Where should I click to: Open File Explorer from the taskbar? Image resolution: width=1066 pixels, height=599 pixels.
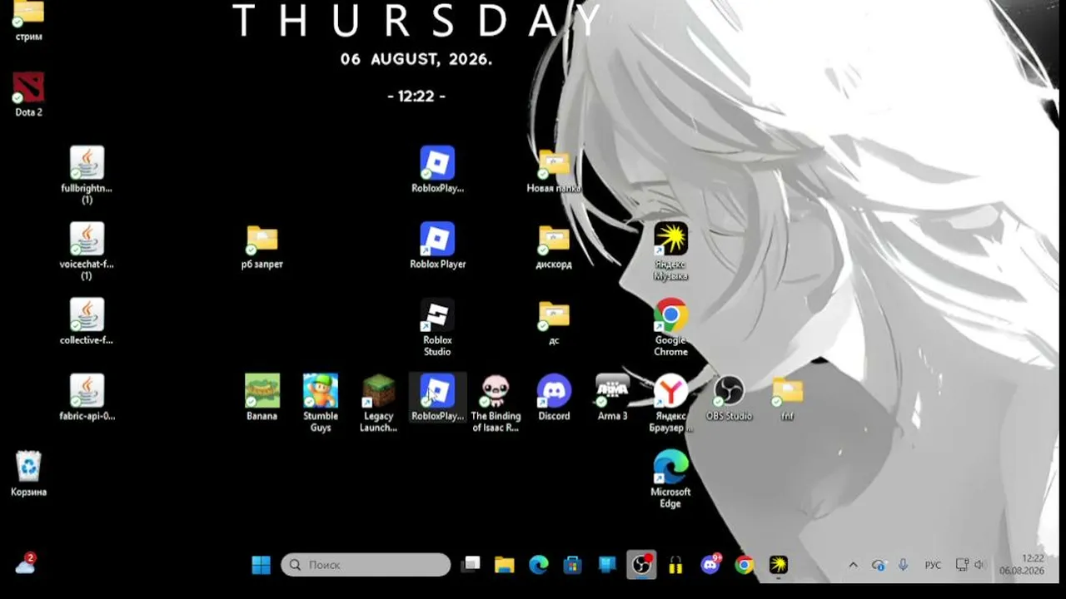[x=505, y=565]
